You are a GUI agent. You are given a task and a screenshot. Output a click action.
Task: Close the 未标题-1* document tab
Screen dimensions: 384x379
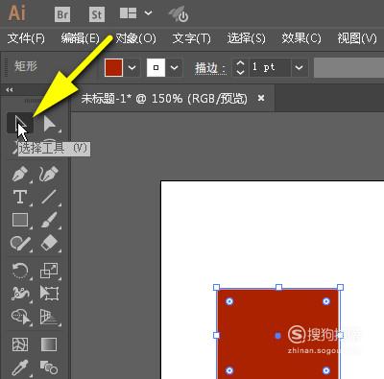(261, 98)
